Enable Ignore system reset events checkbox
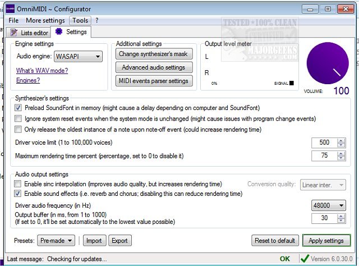This screenshot has height=266, width=359. click(18, 118)
